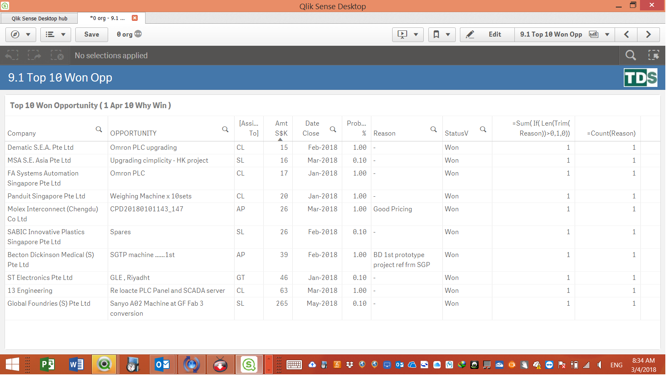
Task: Open smart search
Action: pos(630,55)
